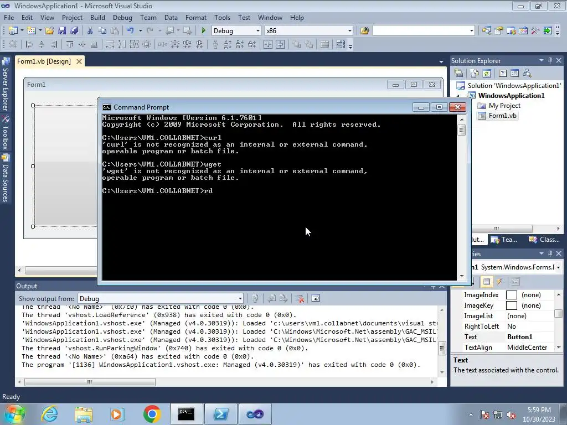This screenshot has width=567, height=425.
Task: Click the Save All icon
Action: coord(74,31)
